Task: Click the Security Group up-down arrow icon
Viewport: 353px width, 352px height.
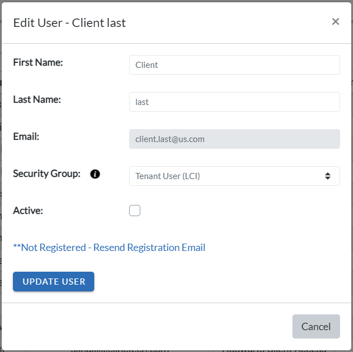Action: [x=328, y=176]
